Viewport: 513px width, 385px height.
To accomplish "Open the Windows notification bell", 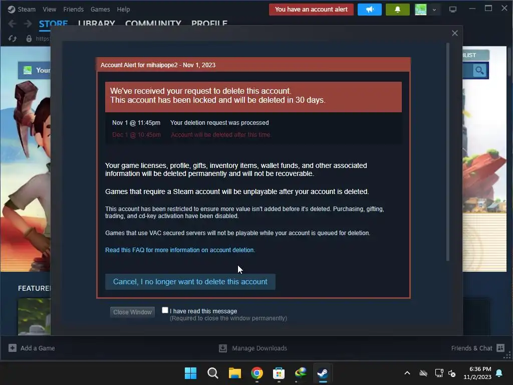I will coord(499,373).
